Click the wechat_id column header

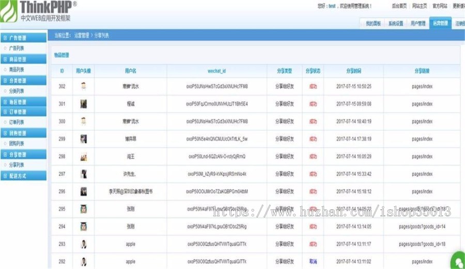217,71
